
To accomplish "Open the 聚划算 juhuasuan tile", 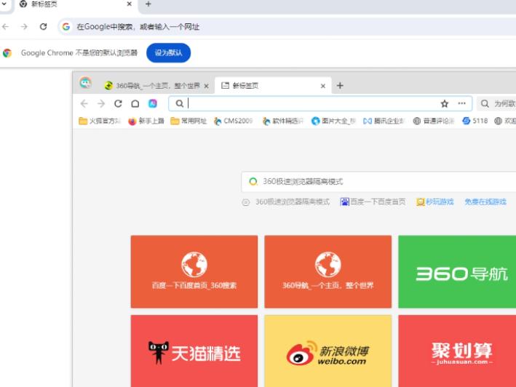I will point(457,351).
